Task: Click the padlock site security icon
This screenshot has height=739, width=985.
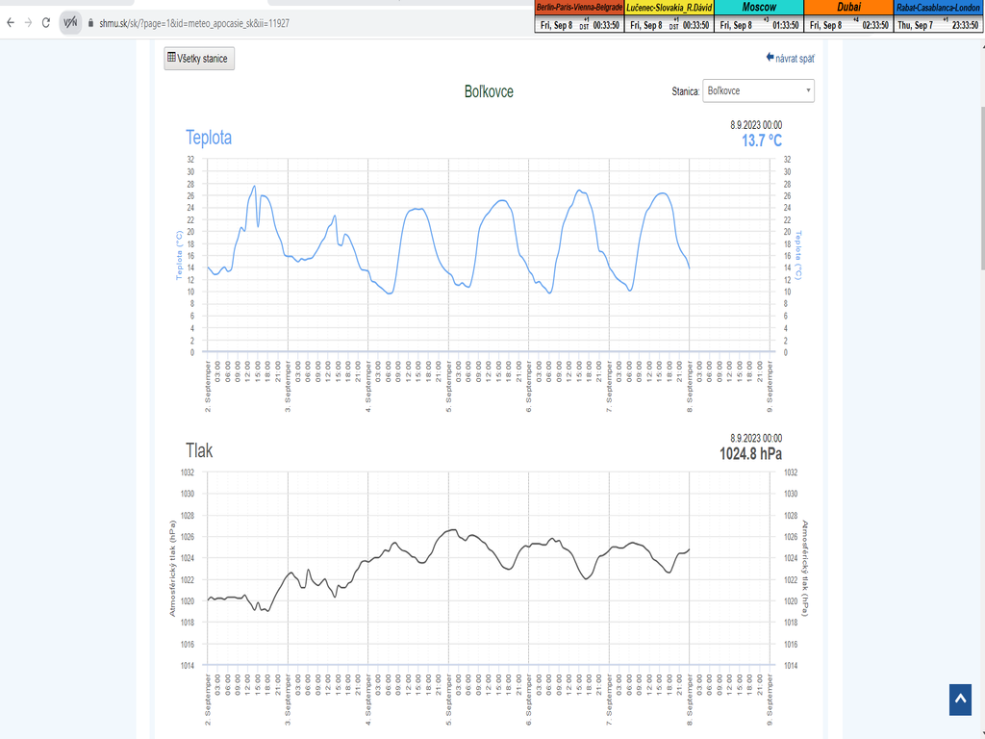Action: 90,22
